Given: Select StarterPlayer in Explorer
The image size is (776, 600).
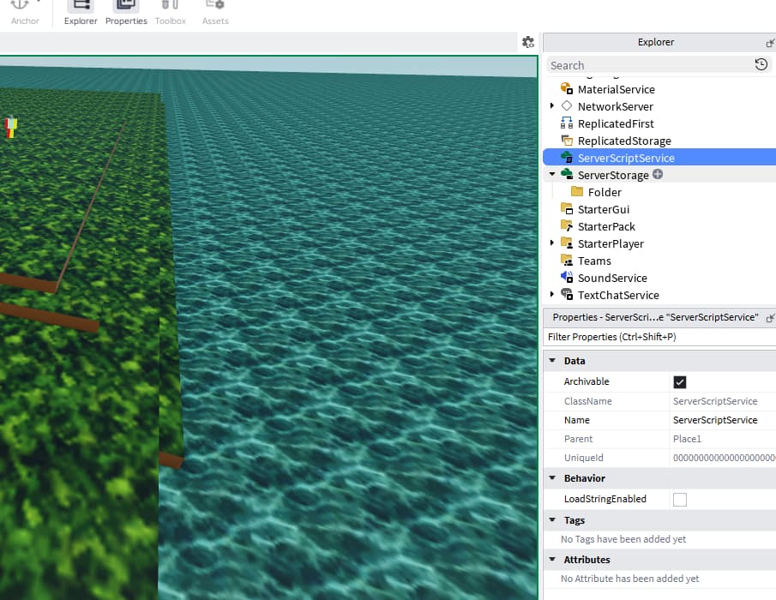Looking at the screenshot, I should pyautogui.click(x=611, y=244).
